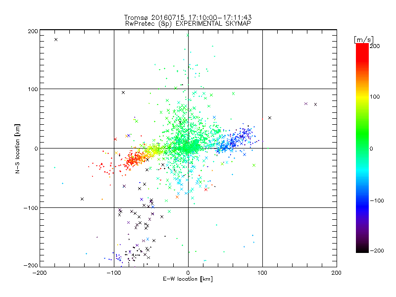The width and height of the screenshot is (396, 297).
Task: Click the y-axis '-100' tick label
Action: coord(31,208)
